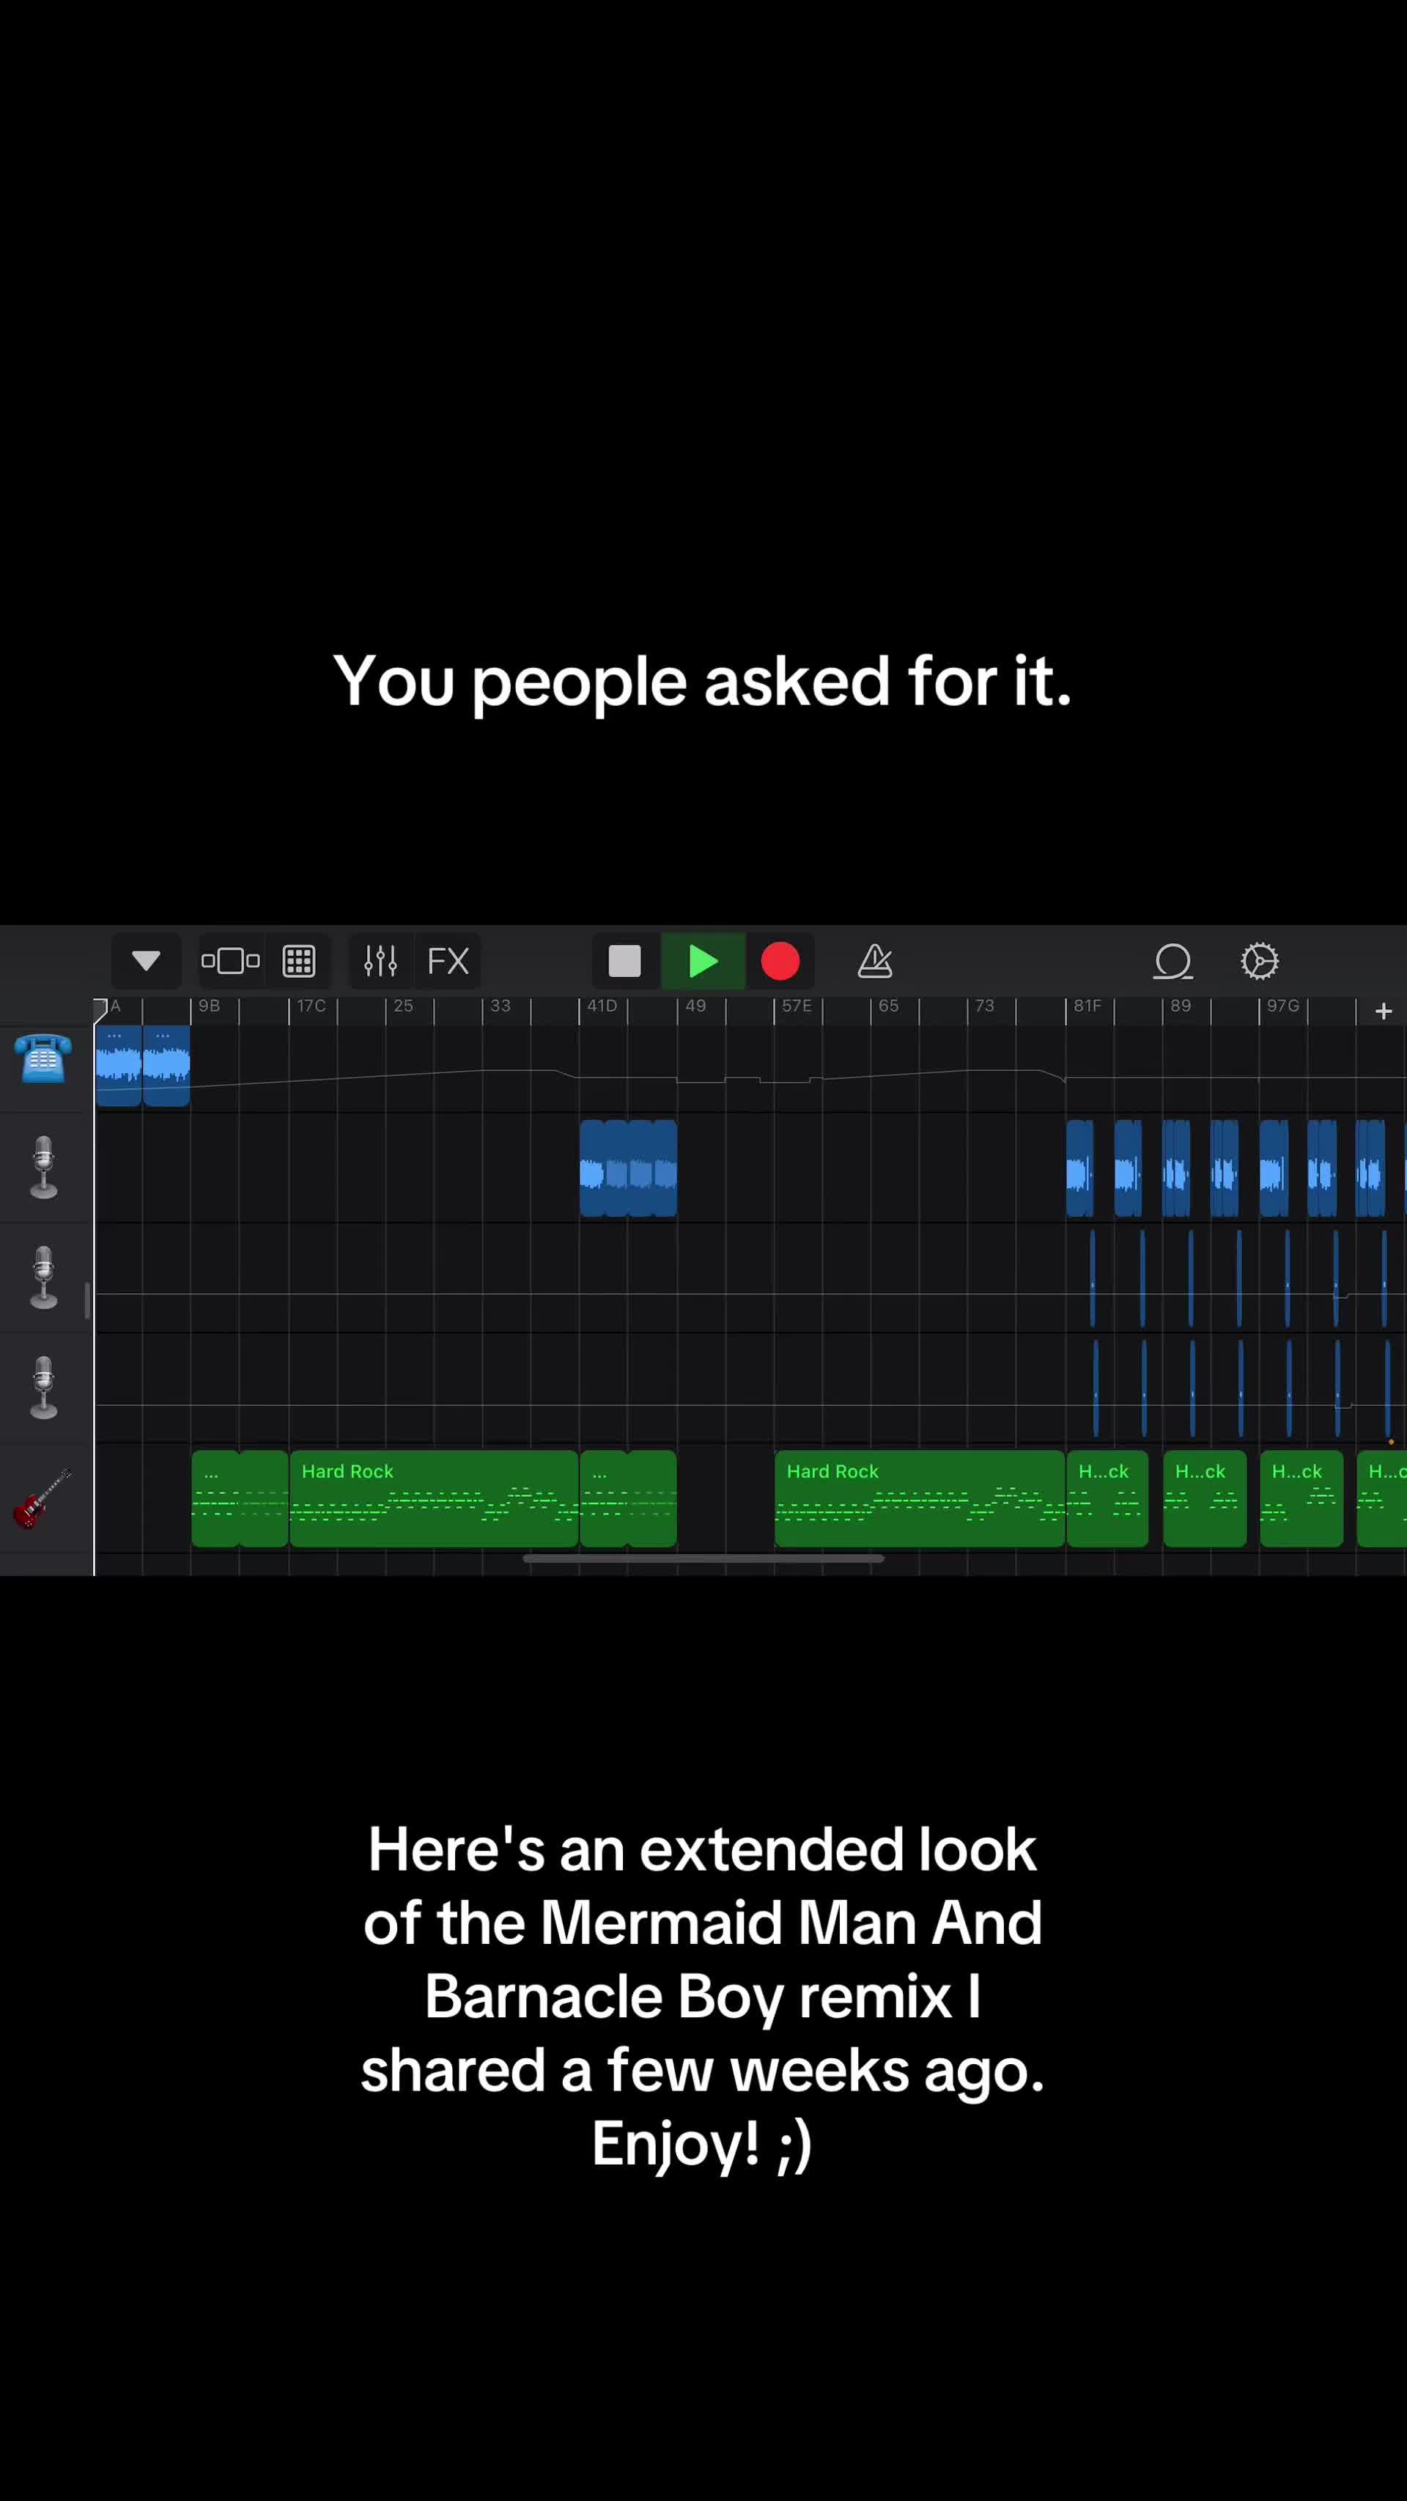
Task: Show the track controls mixer sliders
Action: pos(380,961)
